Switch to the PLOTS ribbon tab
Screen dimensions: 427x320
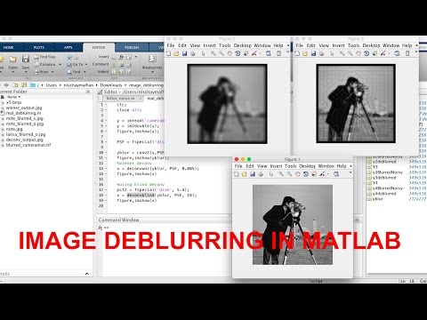click(38, 47)
